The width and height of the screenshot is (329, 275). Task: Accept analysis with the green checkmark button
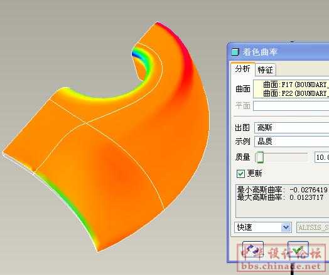(x=298, y=250)
